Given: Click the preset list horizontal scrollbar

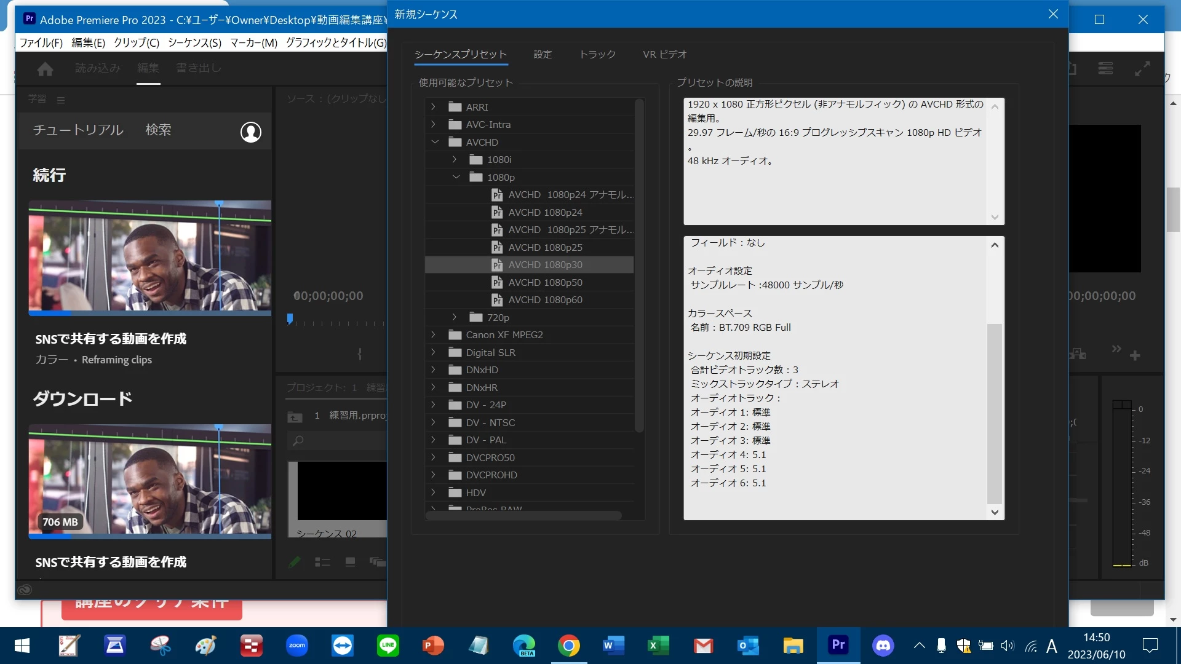Looking at the screenshot, I should 523,516.
